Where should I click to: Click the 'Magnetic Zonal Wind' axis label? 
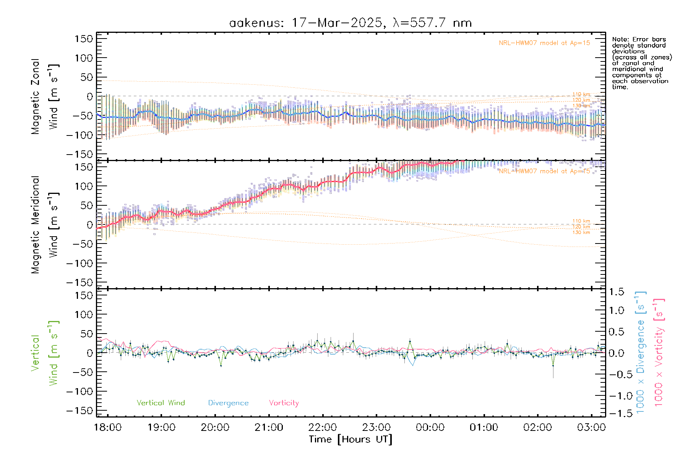click(45, 96)
